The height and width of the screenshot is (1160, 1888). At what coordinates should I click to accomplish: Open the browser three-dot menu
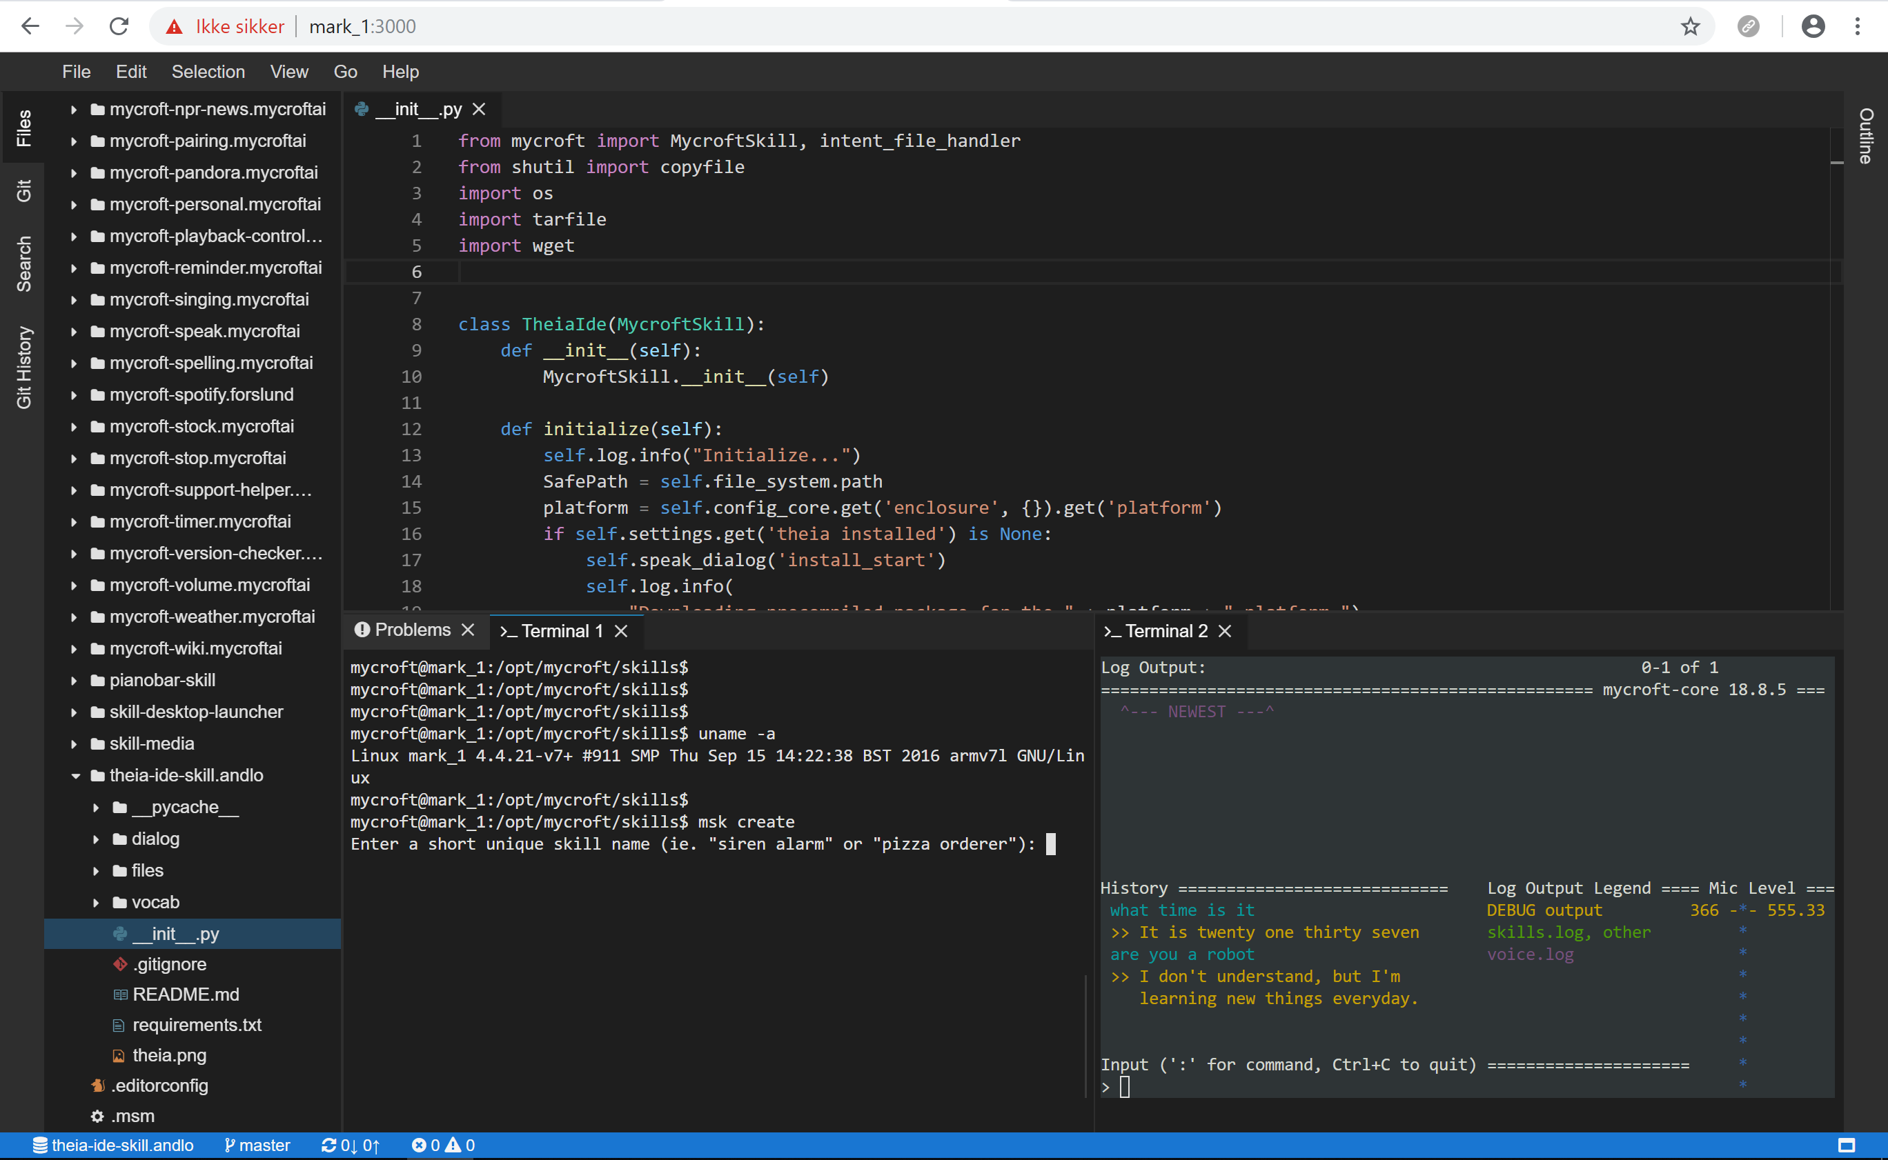click(1858, 26)
